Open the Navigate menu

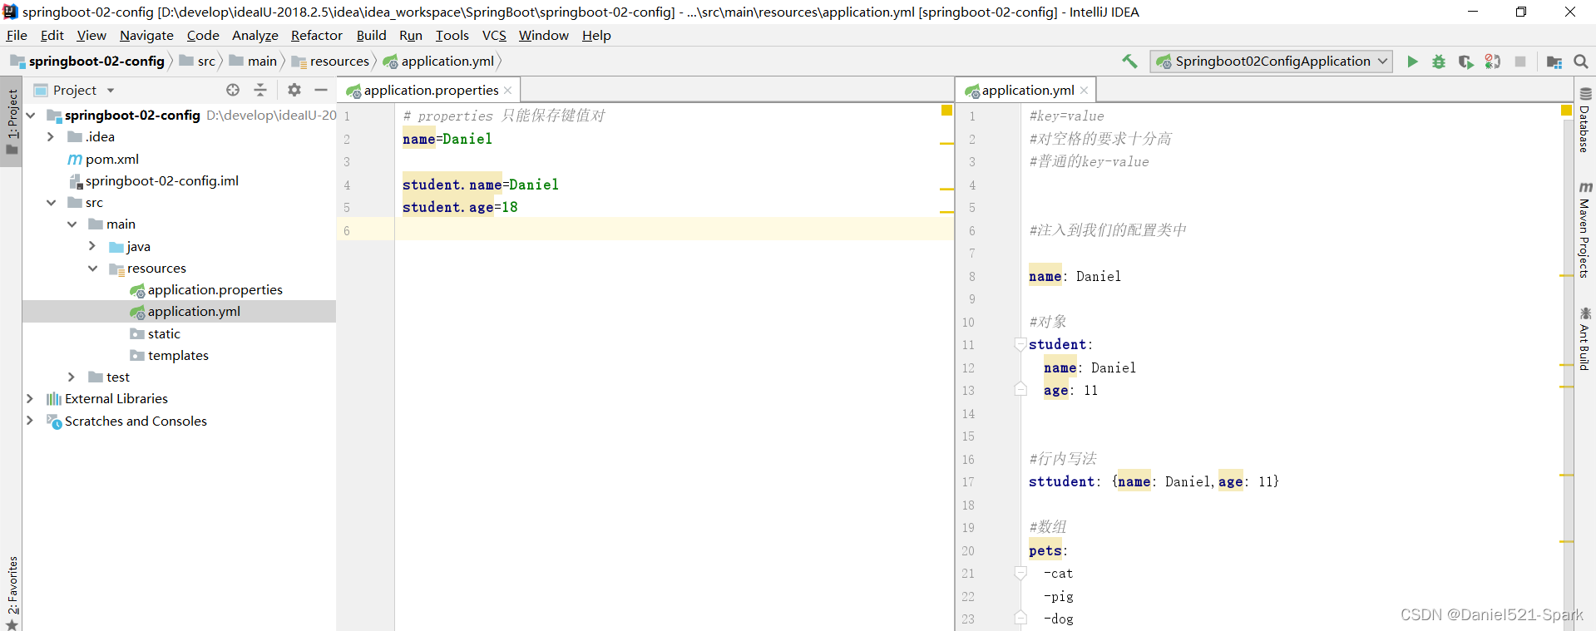(146, 35)
